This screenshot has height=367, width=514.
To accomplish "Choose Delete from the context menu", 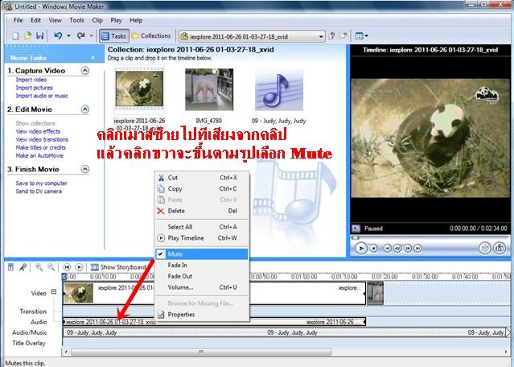I will 202,211.
